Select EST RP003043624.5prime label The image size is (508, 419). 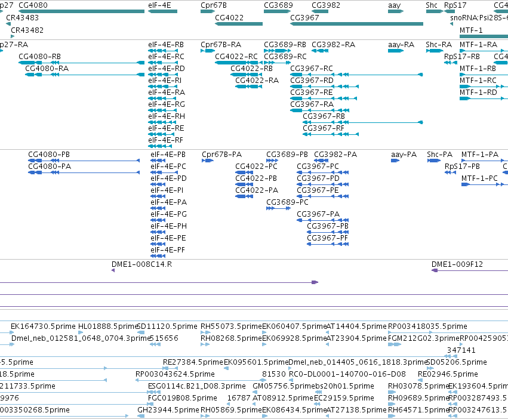[175, 374]
